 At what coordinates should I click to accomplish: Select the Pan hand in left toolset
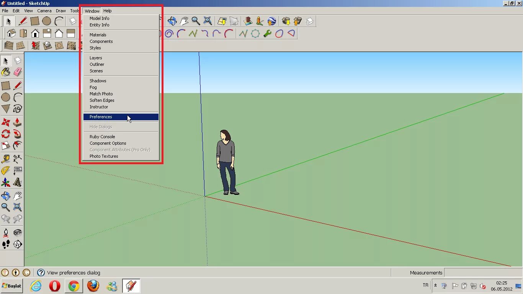point(18,196)
